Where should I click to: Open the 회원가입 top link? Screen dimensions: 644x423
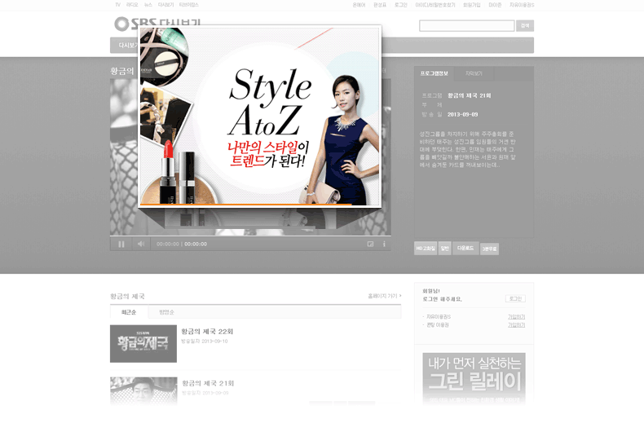[x=471, y=5]
